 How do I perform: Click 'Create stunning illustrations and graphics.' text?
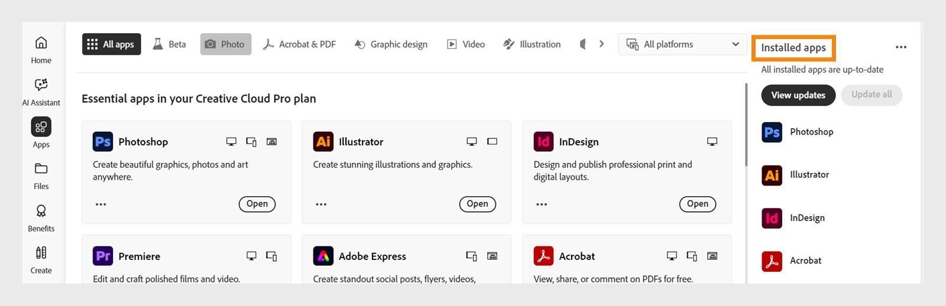[393, 165]
